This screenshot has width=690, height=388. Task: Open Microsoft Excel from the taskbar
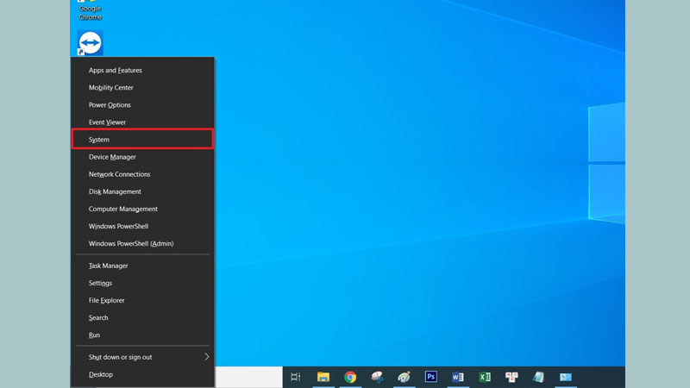pyautogui.click(x=485, y=377)
